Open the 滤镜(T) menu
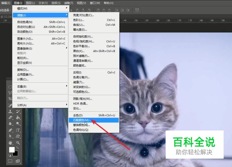The image size is (232, 167). (68, 3)
